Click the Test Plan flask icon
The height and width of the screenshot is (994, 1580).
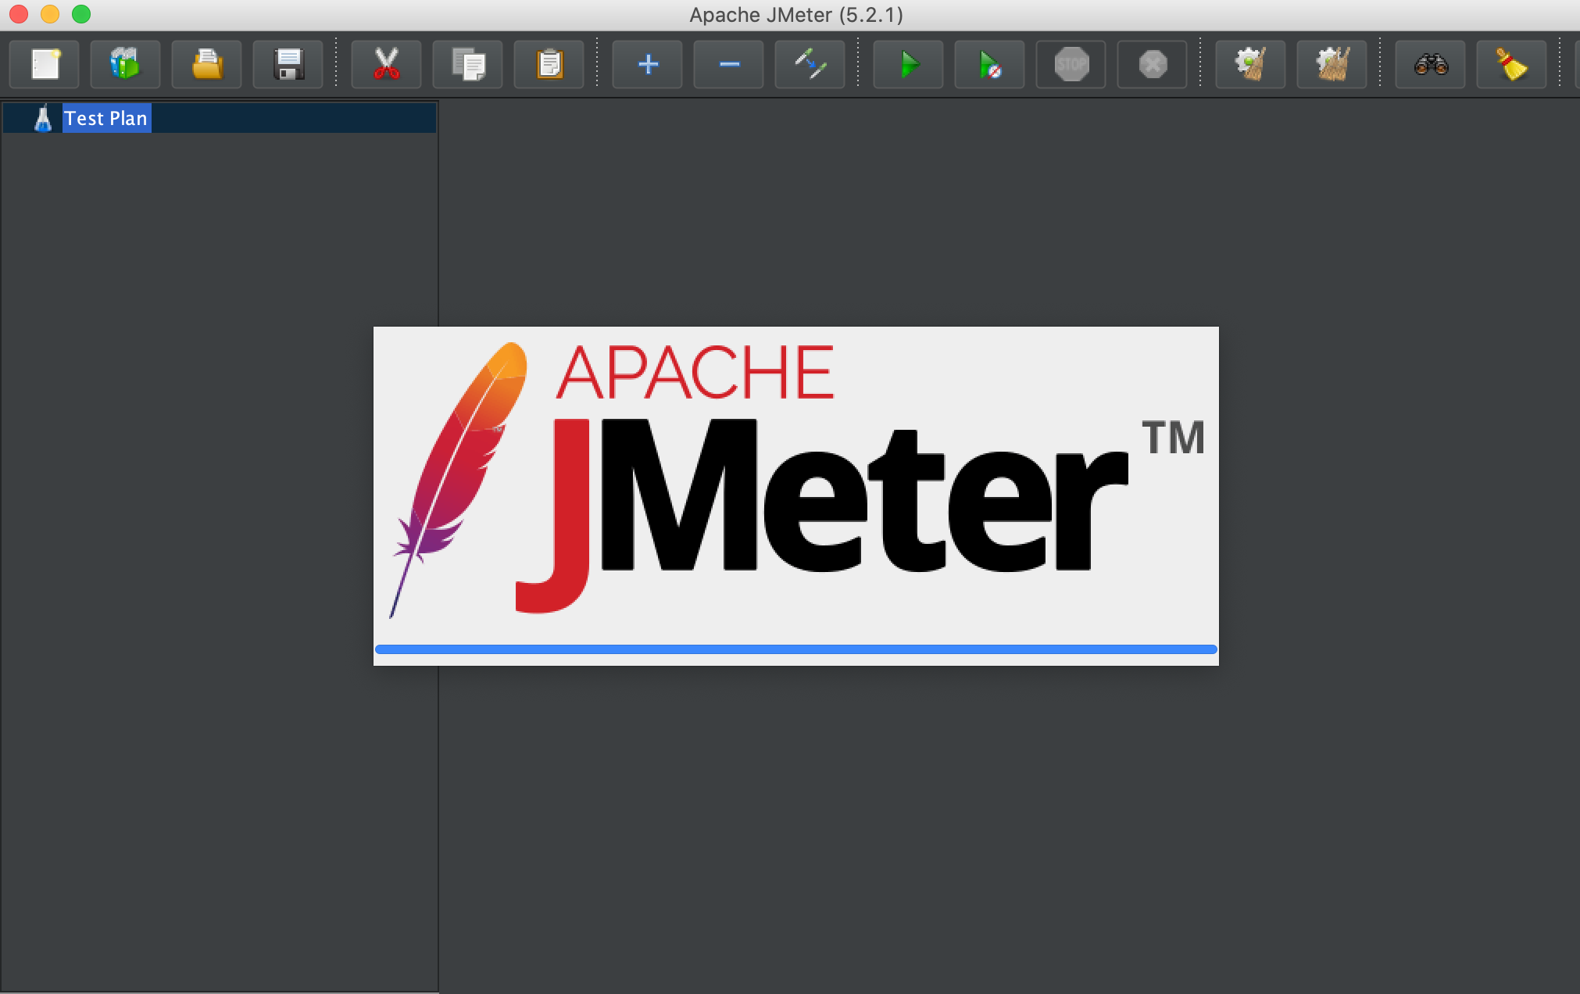tap(43, 118)
